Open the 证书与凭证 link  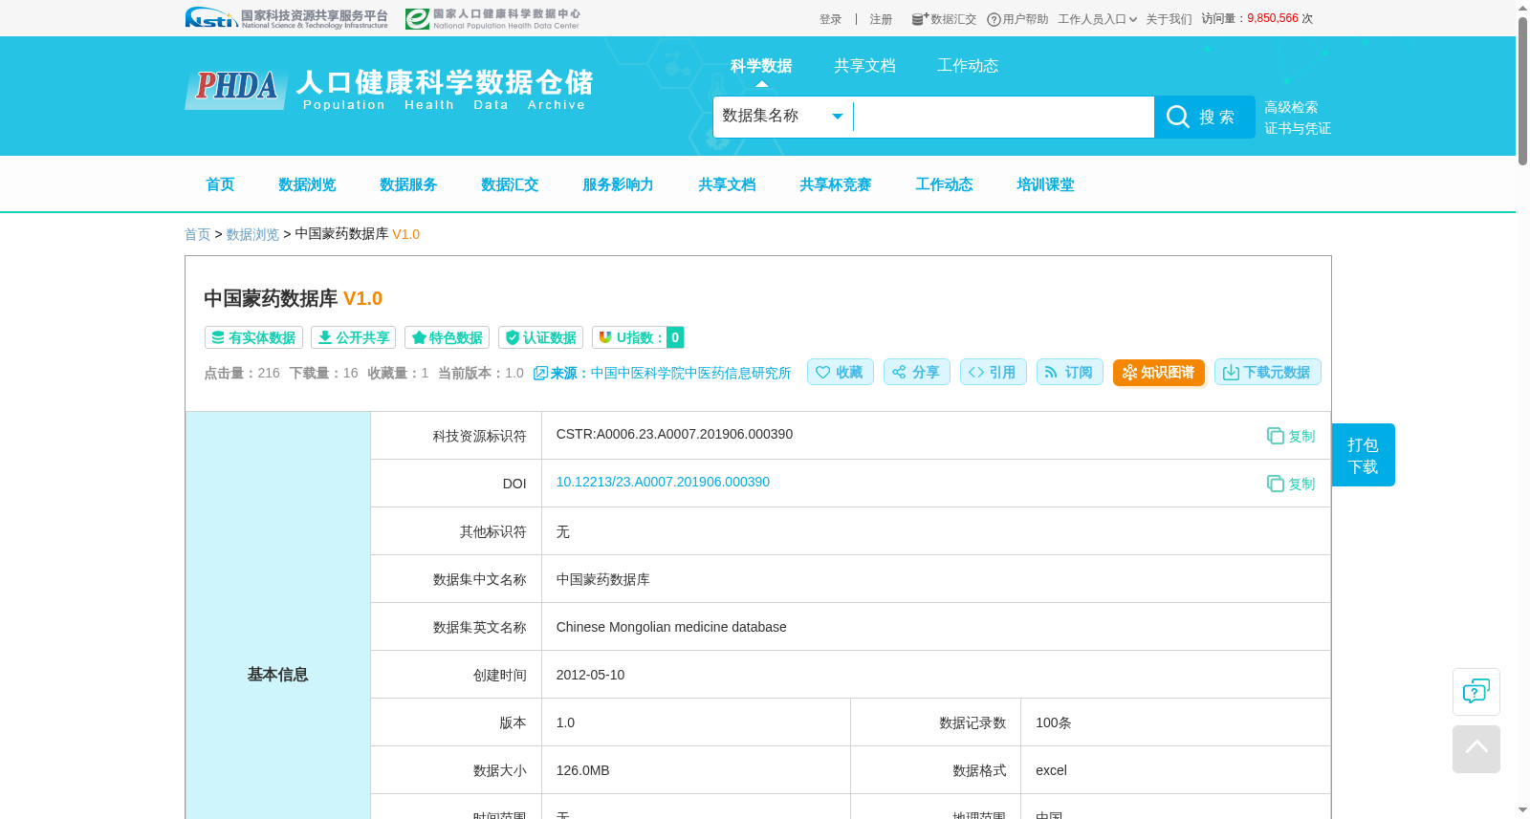pyautogui.click(x=1298, y=128)
